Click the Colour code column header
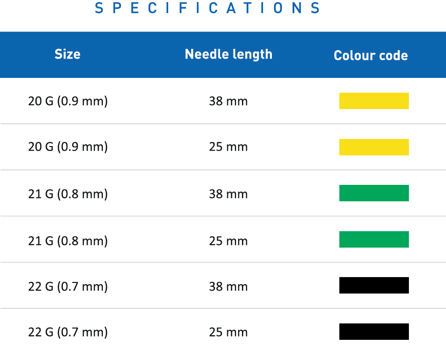 [x=371, y=56]
